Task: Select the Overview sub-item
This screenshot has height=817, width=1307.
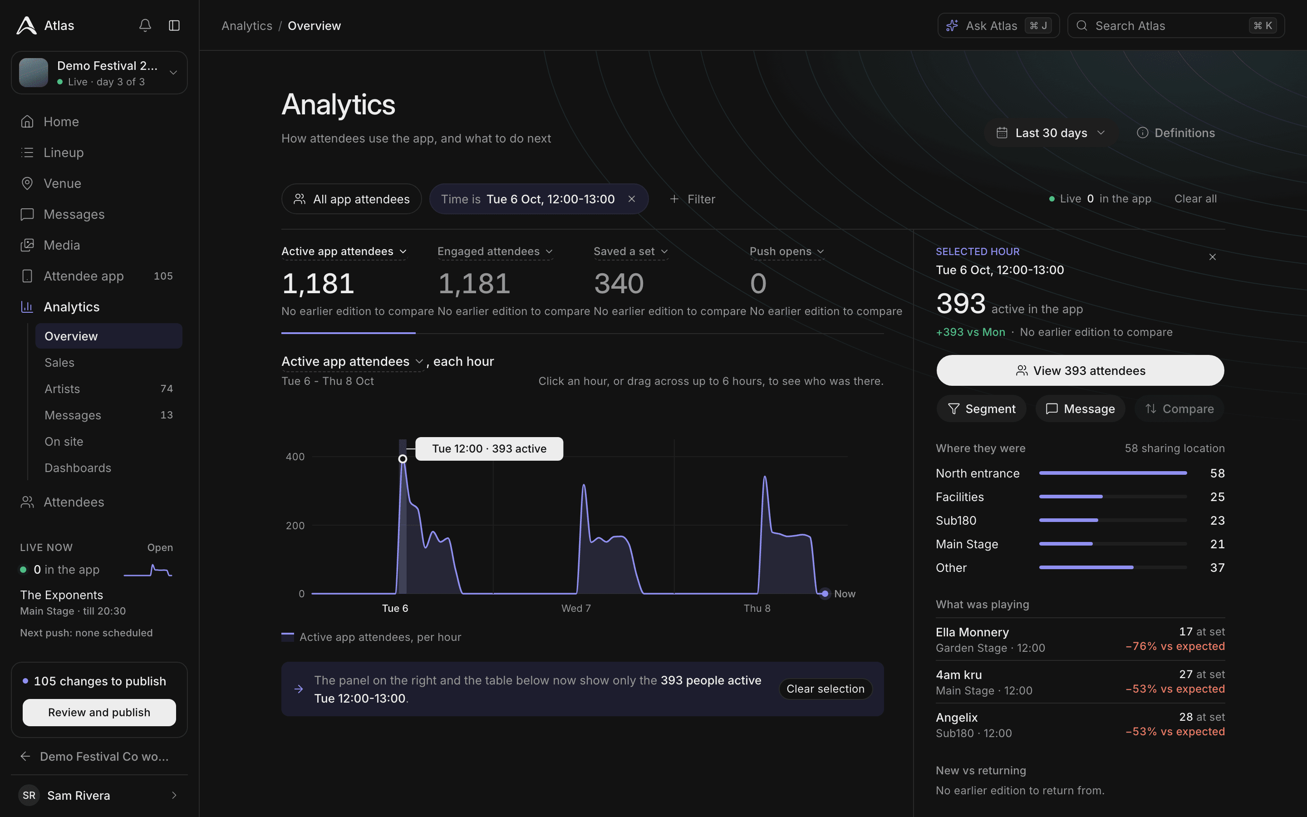Action: [108, 336]
